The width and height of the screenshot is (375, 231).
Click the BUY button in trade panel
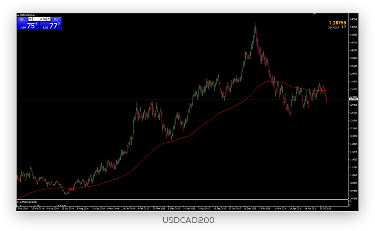pyautogui.click(x=57, y=19)
